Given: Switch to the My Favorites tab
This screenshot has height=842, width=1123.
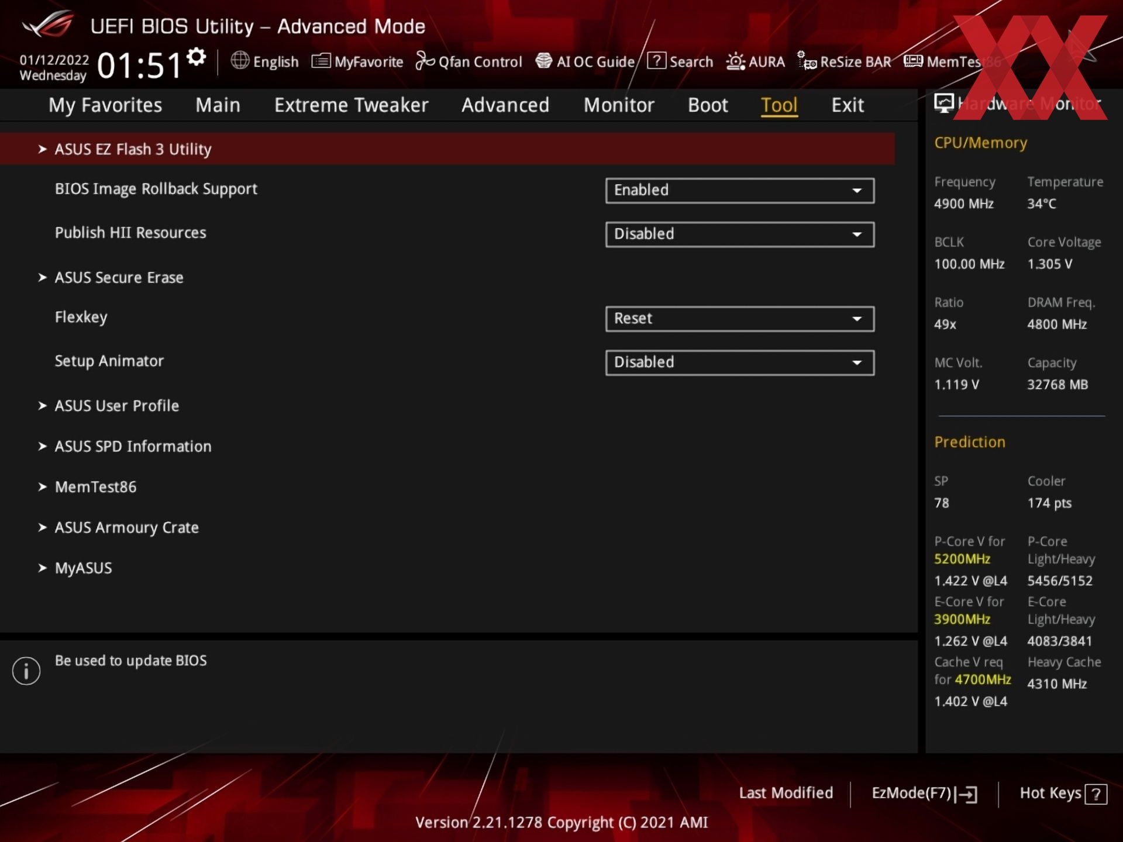Looking at the screenshot, I should tap(105, 105).
